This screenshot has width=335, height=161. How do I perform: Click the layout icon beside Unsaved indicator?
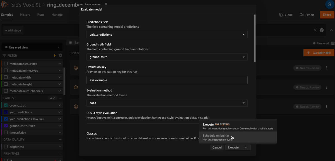pyautogui.click(x=333, y=43)
